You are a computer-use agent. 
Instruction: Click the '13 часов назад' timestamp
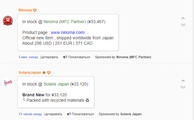[x=30, y=114]
